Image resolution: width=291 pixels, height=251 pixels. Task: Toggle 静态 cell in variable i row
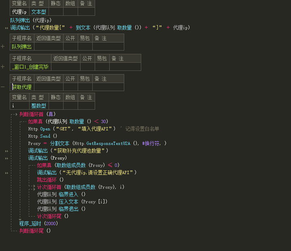(56, 106)
